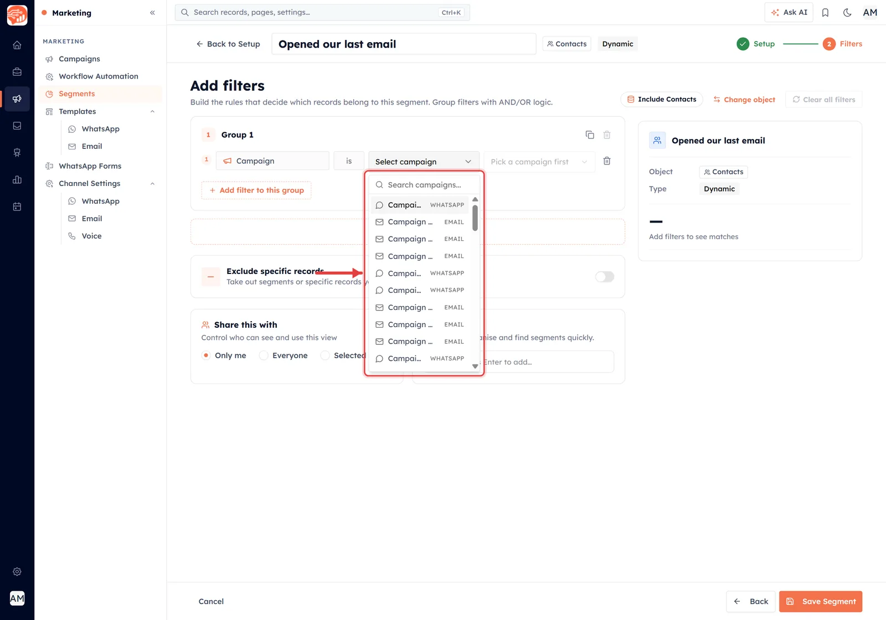Open the calendar icon in left rail
Viewport: 886px width, 620px height.
click(17, 206)
